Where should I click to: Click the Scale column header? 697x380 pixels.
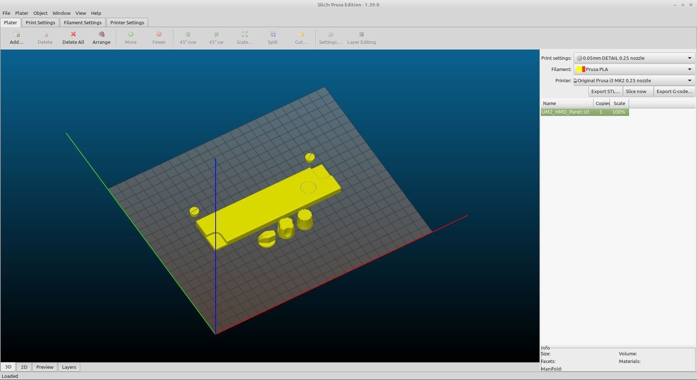click(x=619, y=103)
